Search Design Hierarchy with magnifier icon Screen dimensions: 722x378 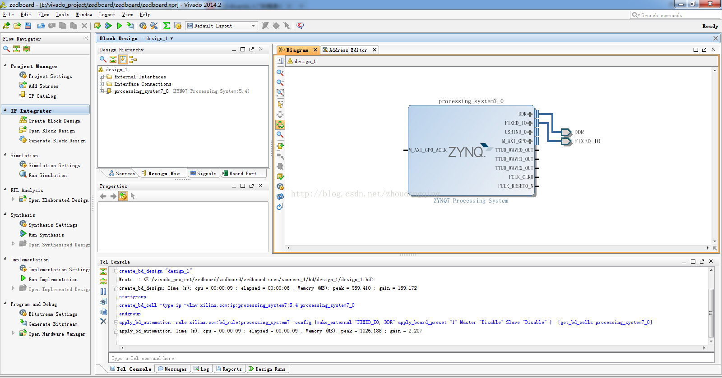(103, 59)
